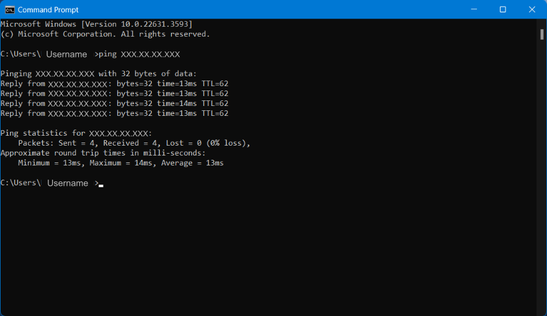Image resolution: width=547 pixels, height=316 pixels.
Task: Click the 'Packets: Sent = 4, Received = 4' line
Action: (x=135, y=143)
